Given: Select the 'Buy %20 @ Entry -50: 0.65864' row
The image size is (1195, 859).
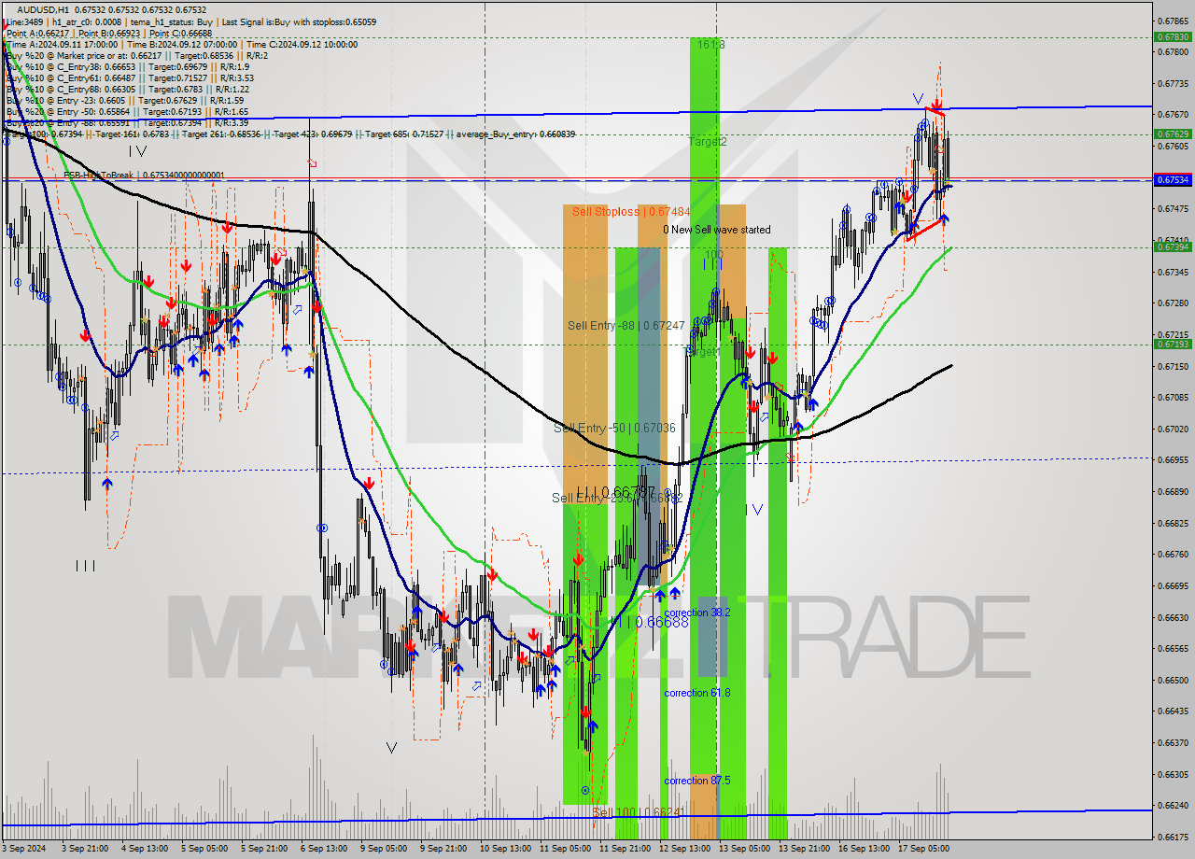Looking at the screenshot, I should pos(127,111).
